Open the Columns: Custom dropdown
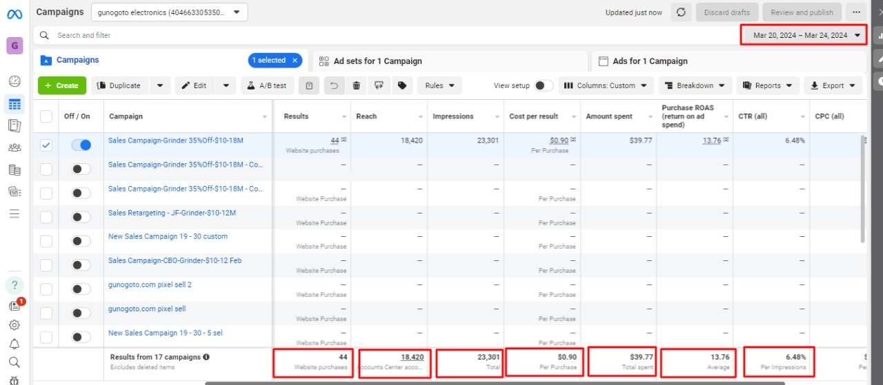883x385 pixels. (606, 85)
